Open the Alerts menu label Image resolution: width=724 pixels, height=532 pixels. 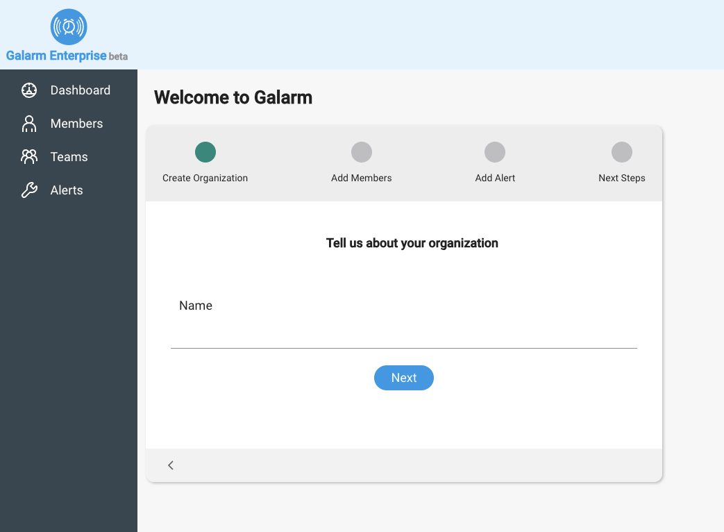[67, 190]
